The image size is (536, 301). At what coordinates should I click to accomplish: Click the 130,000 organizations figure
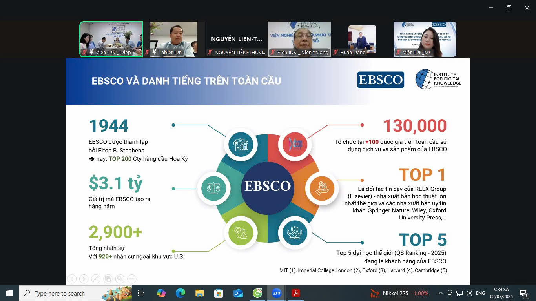[x=415, y=126]
